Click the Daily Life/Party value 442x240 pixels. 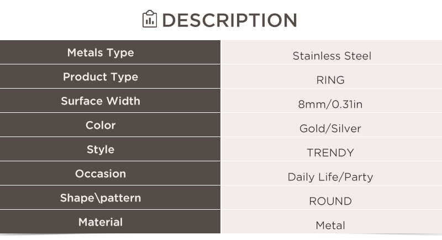(x=330, y=177)
